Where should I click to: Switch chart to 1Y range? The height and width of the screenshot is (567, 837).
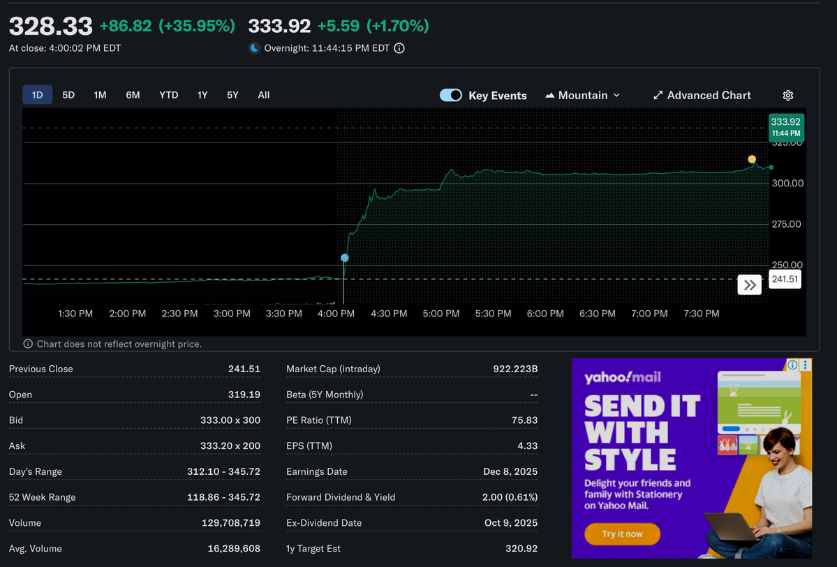[x=202, y=95]
